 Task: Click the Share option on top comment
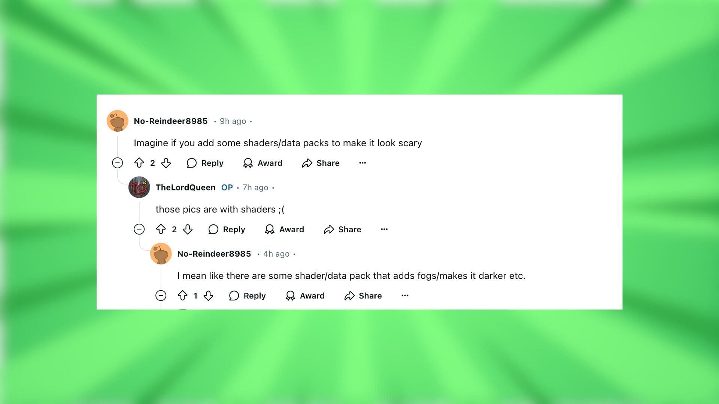point(321,163)
